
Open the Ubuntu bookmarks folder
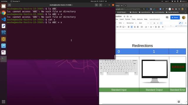pos(134,12)
